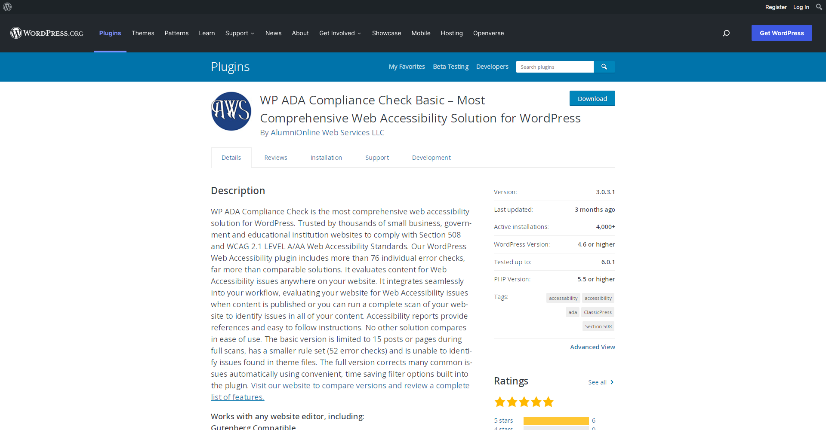Click the Download button
Viewport: 826px width, 430px height.
pos(592,98)
